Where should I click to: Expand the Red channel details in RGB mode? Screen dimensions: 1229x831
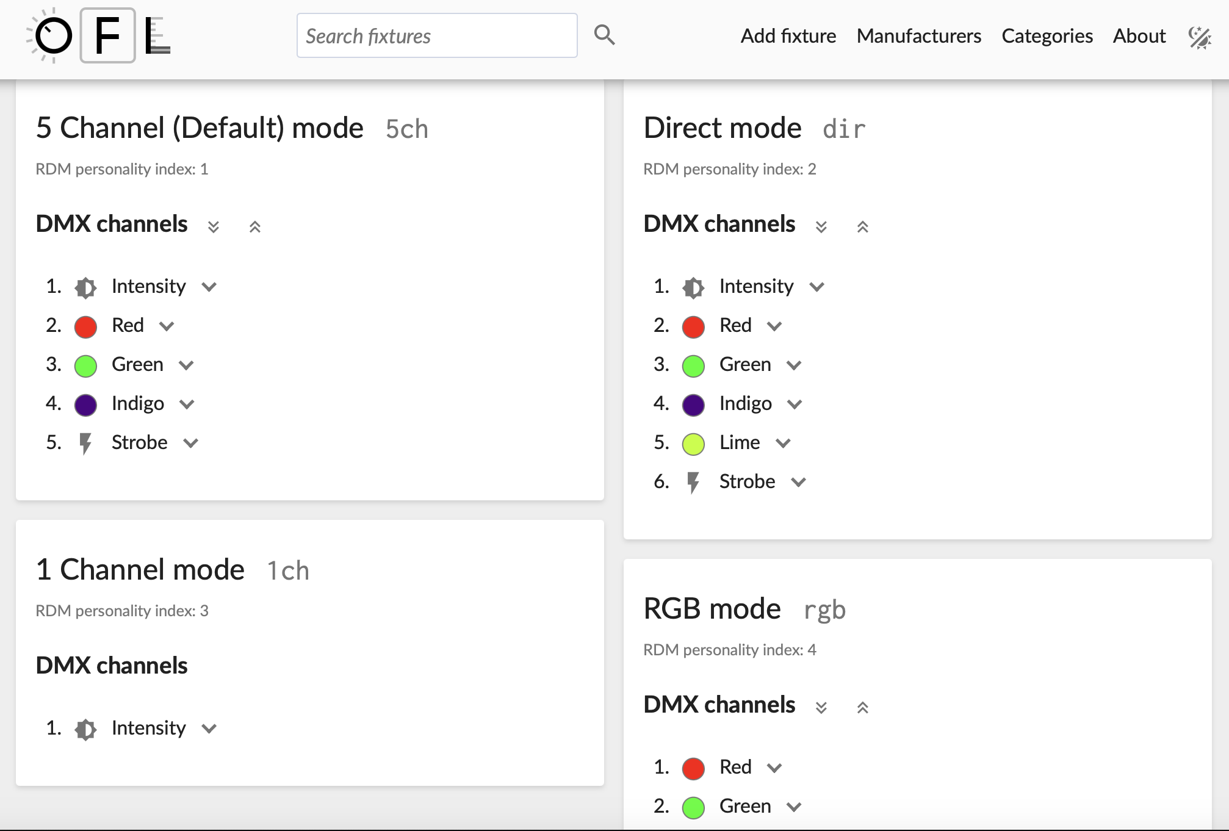[x=774, y=768]
